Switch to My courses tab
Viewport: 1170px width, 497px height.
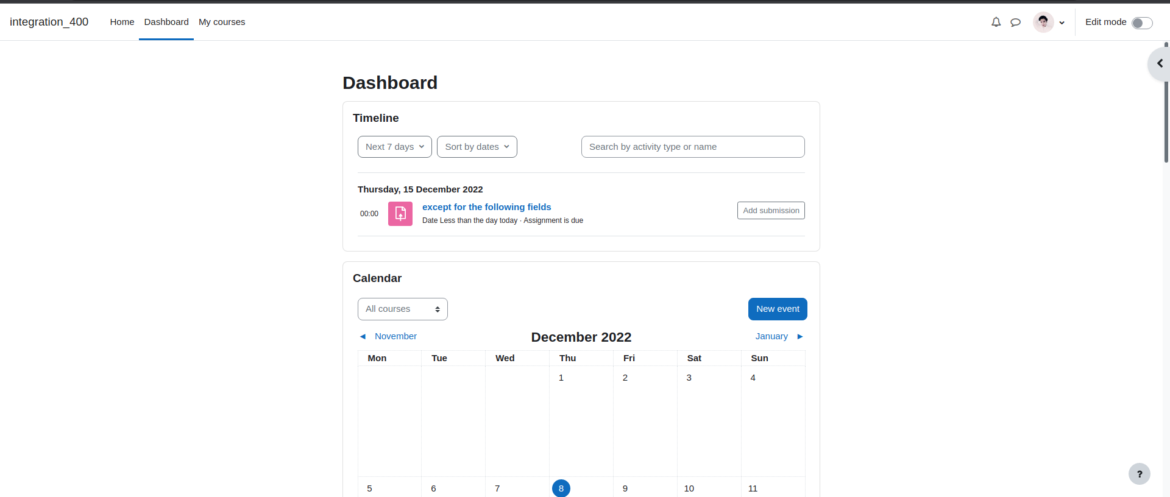point(222,22)
